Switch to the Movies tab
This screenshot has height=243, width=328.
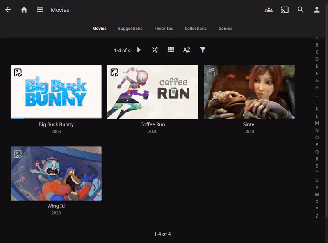tap(99, 29)
